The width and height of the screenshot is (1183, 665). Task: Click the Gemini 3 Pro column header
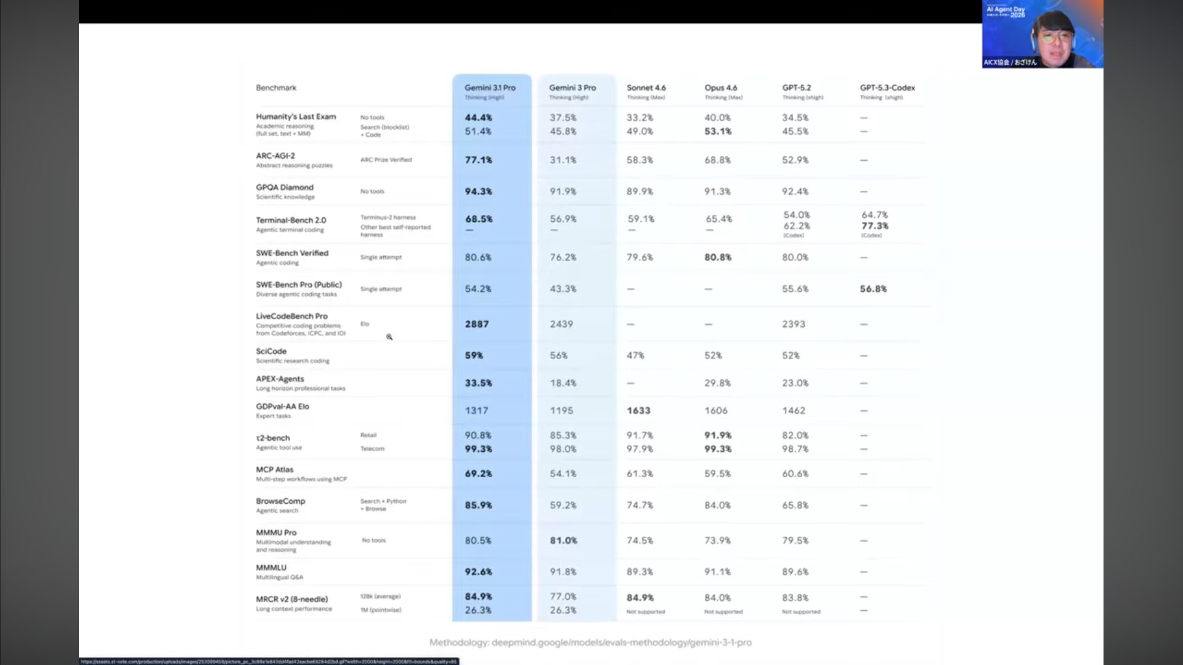click(x=572, y=88)
